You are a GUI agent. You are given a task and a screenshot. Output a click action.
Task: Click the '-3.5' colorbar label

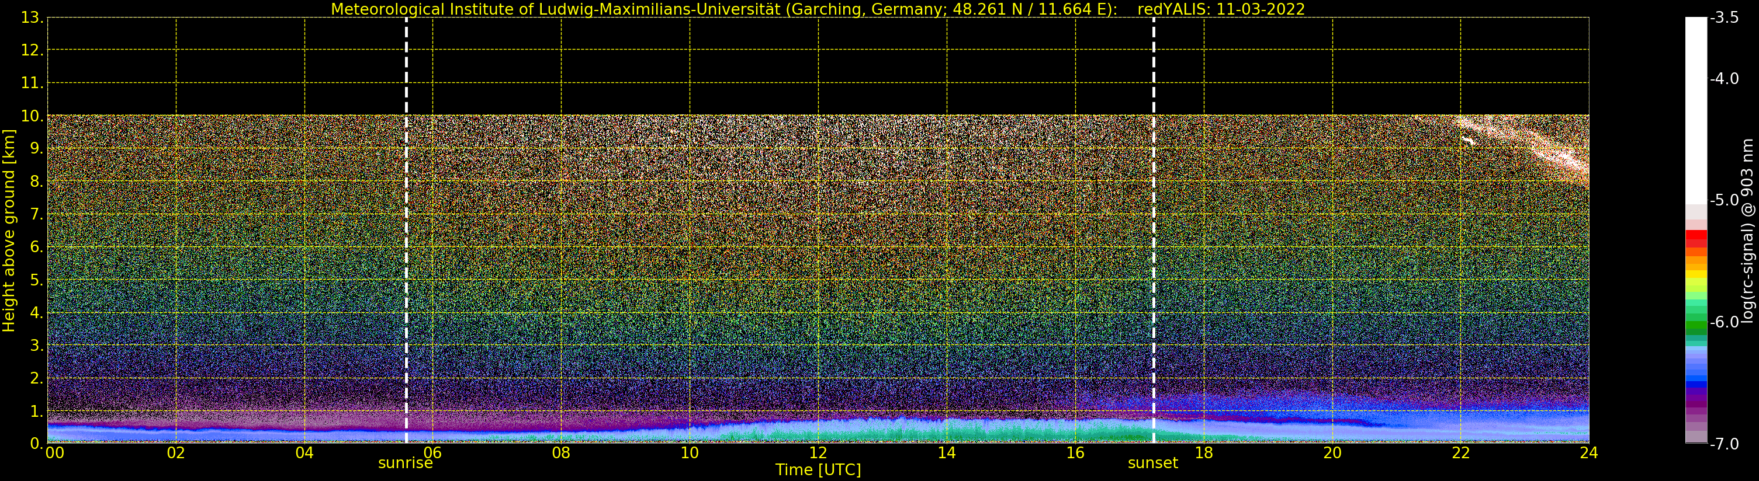pos(1724,18)
